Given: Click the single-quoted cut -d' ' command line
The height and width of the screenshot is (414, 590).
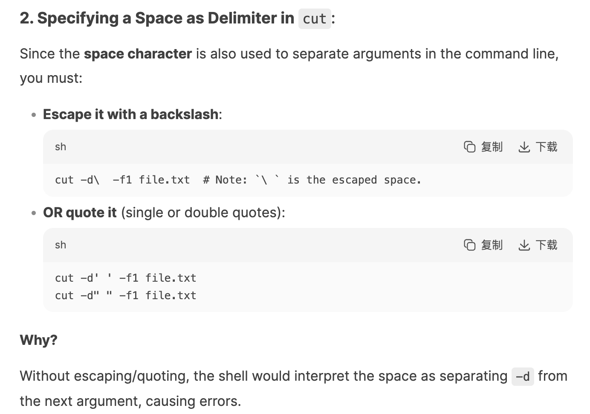Looking at the screenshot, I should coord(126,278).
